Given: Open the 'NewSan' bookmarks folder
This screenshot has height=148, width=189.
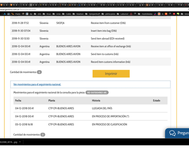Looking at the screenshot, I should click(78, 14).
